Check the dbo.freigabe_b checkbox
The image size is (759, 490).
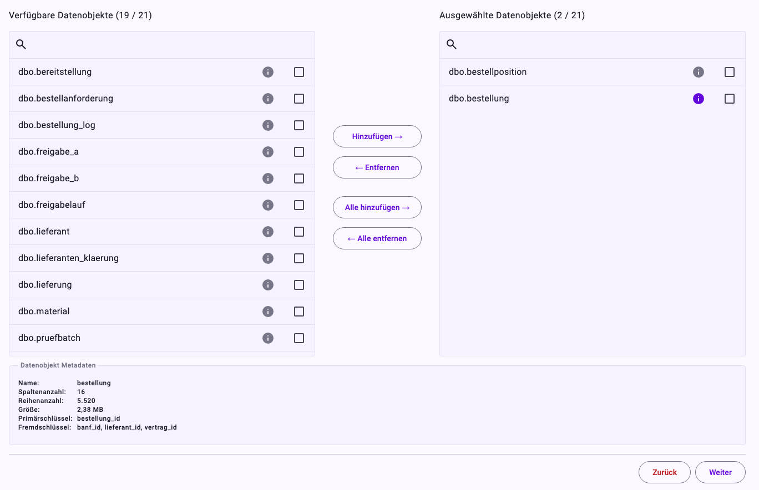pos(299,178)
